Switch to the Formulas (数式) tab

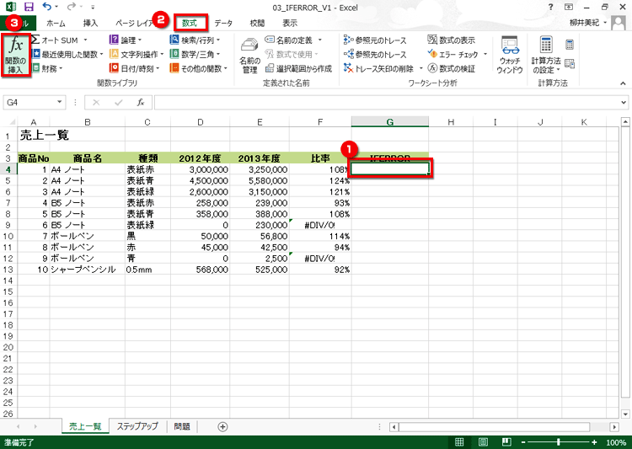pos(190,23)
